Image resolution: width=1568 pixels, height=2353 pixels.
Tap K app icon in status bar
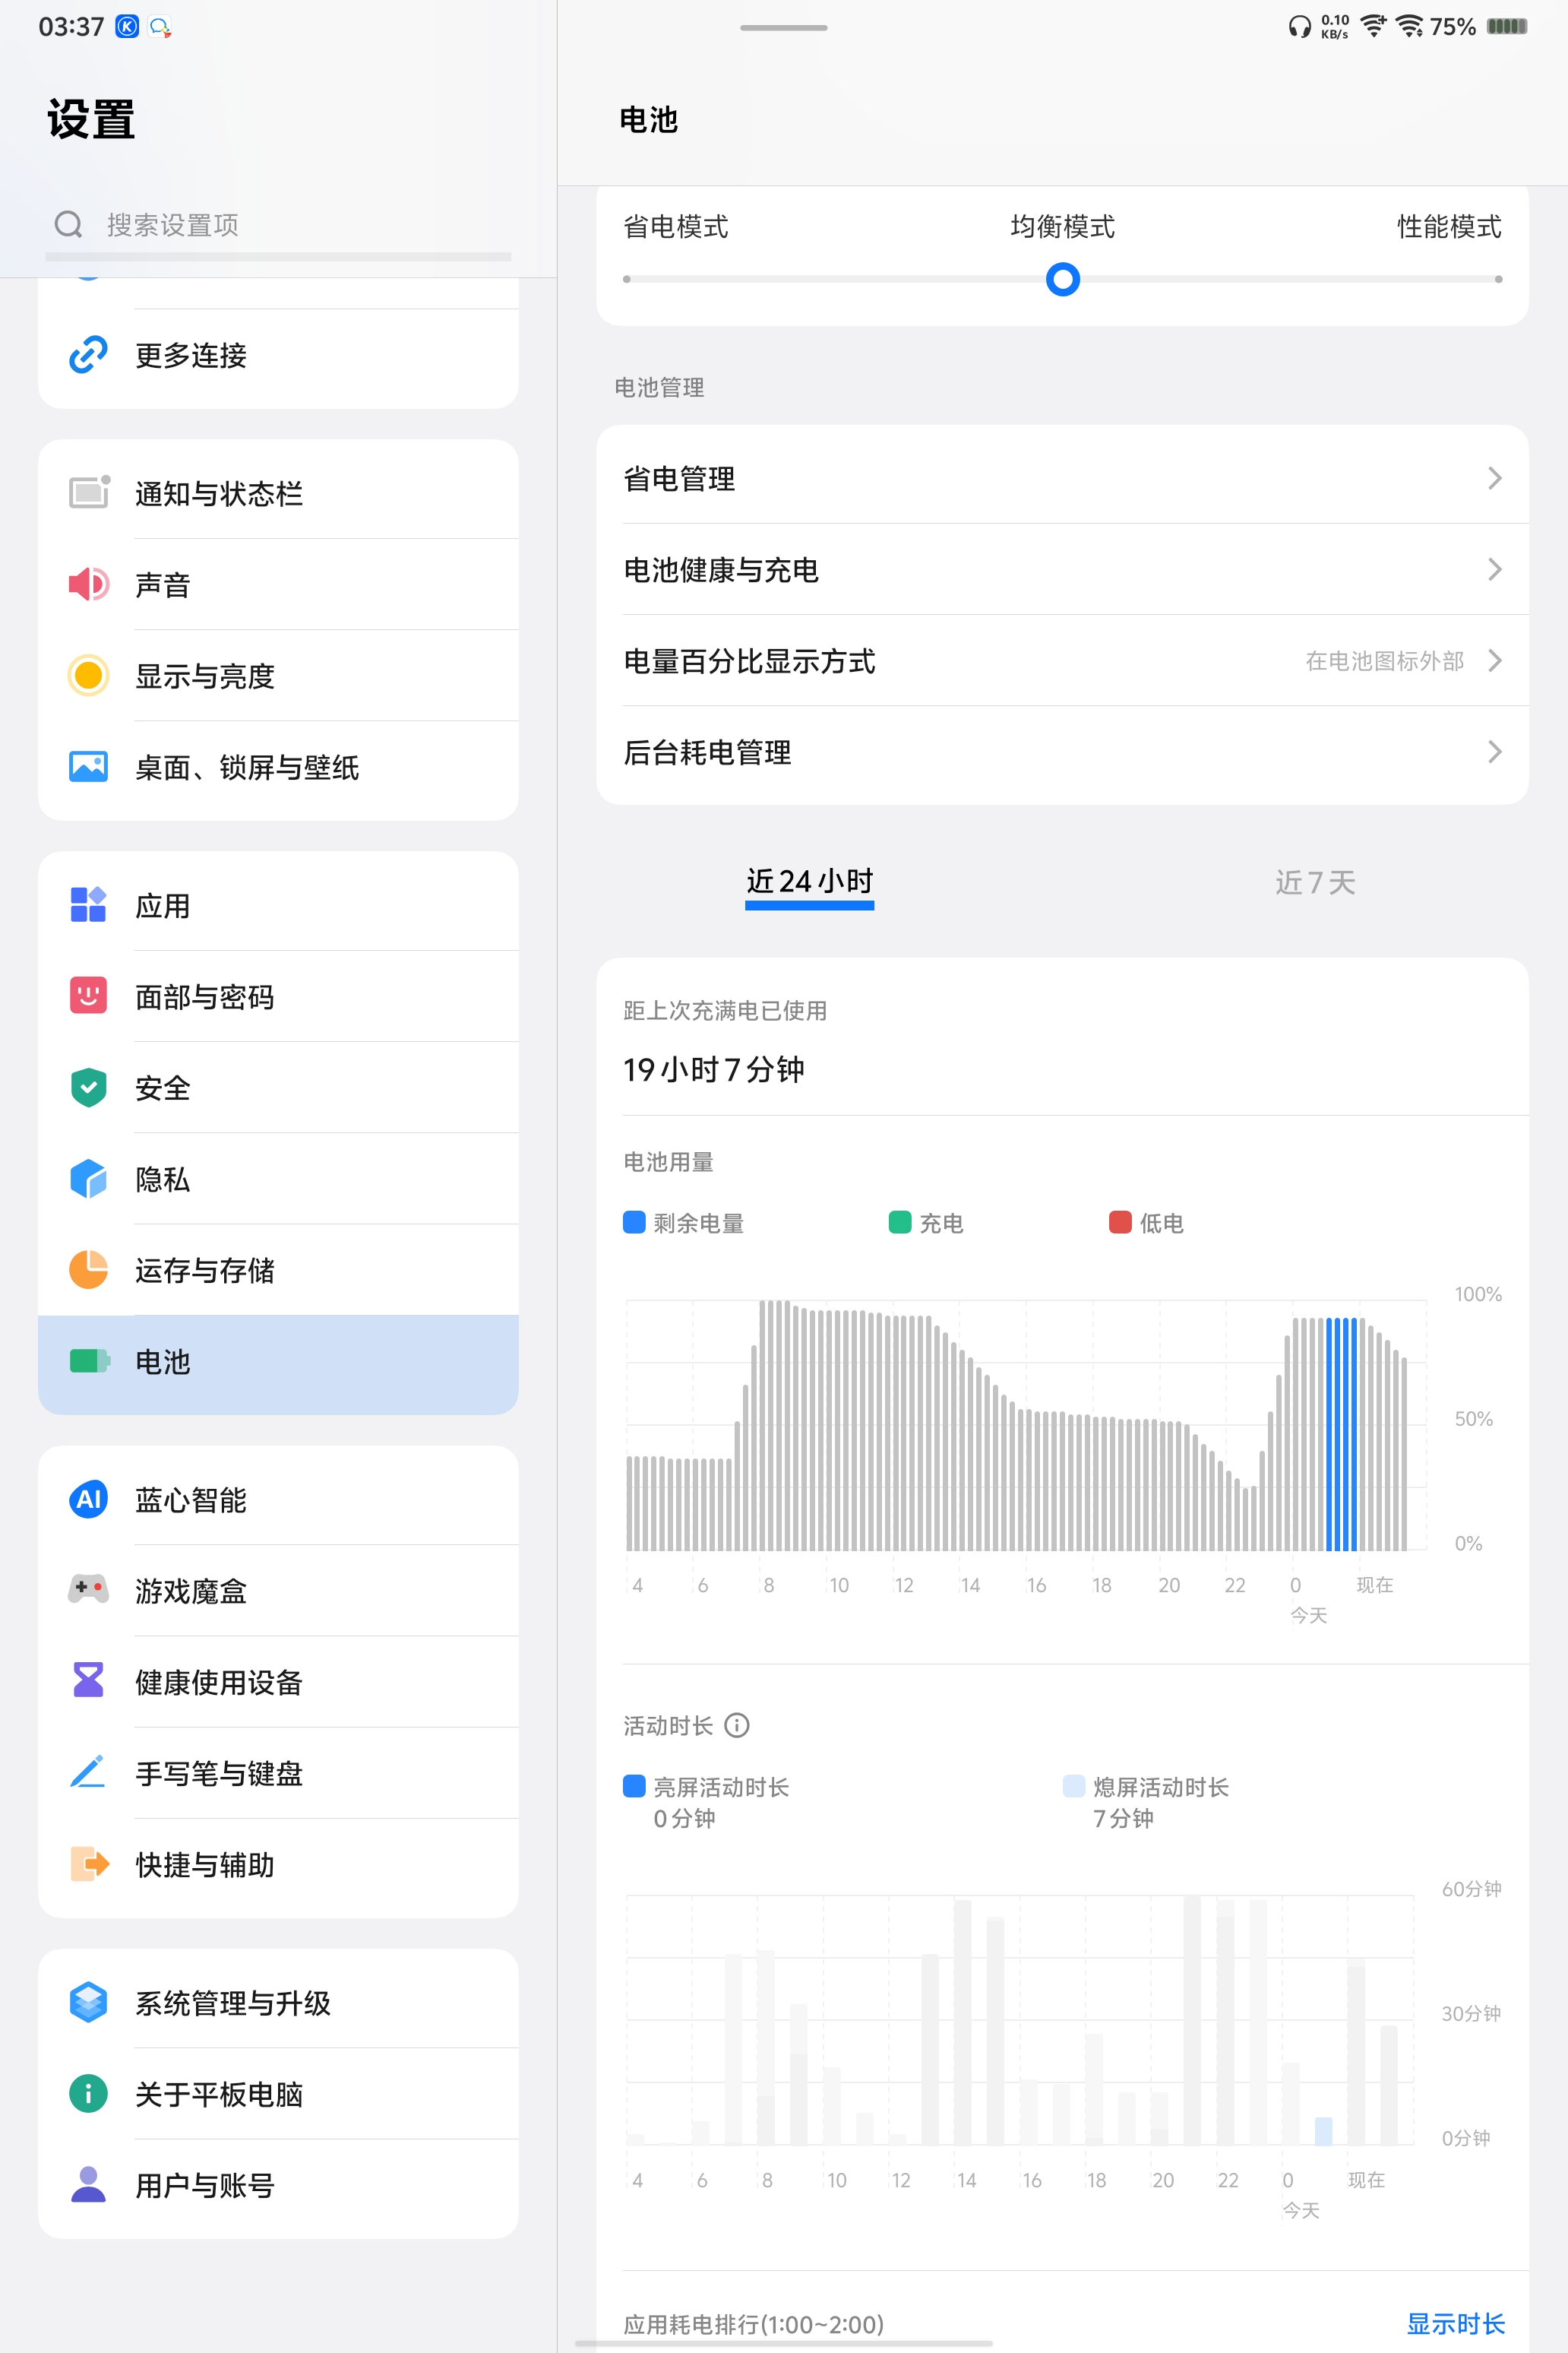(x=127, y=27)
